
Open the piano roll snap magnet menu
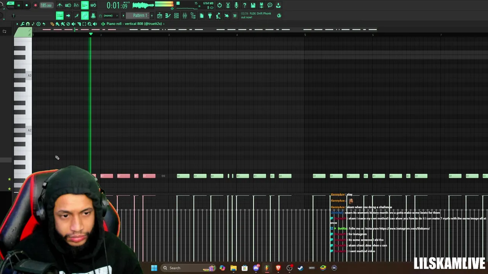pyautogui.click(x=27, y=24)
